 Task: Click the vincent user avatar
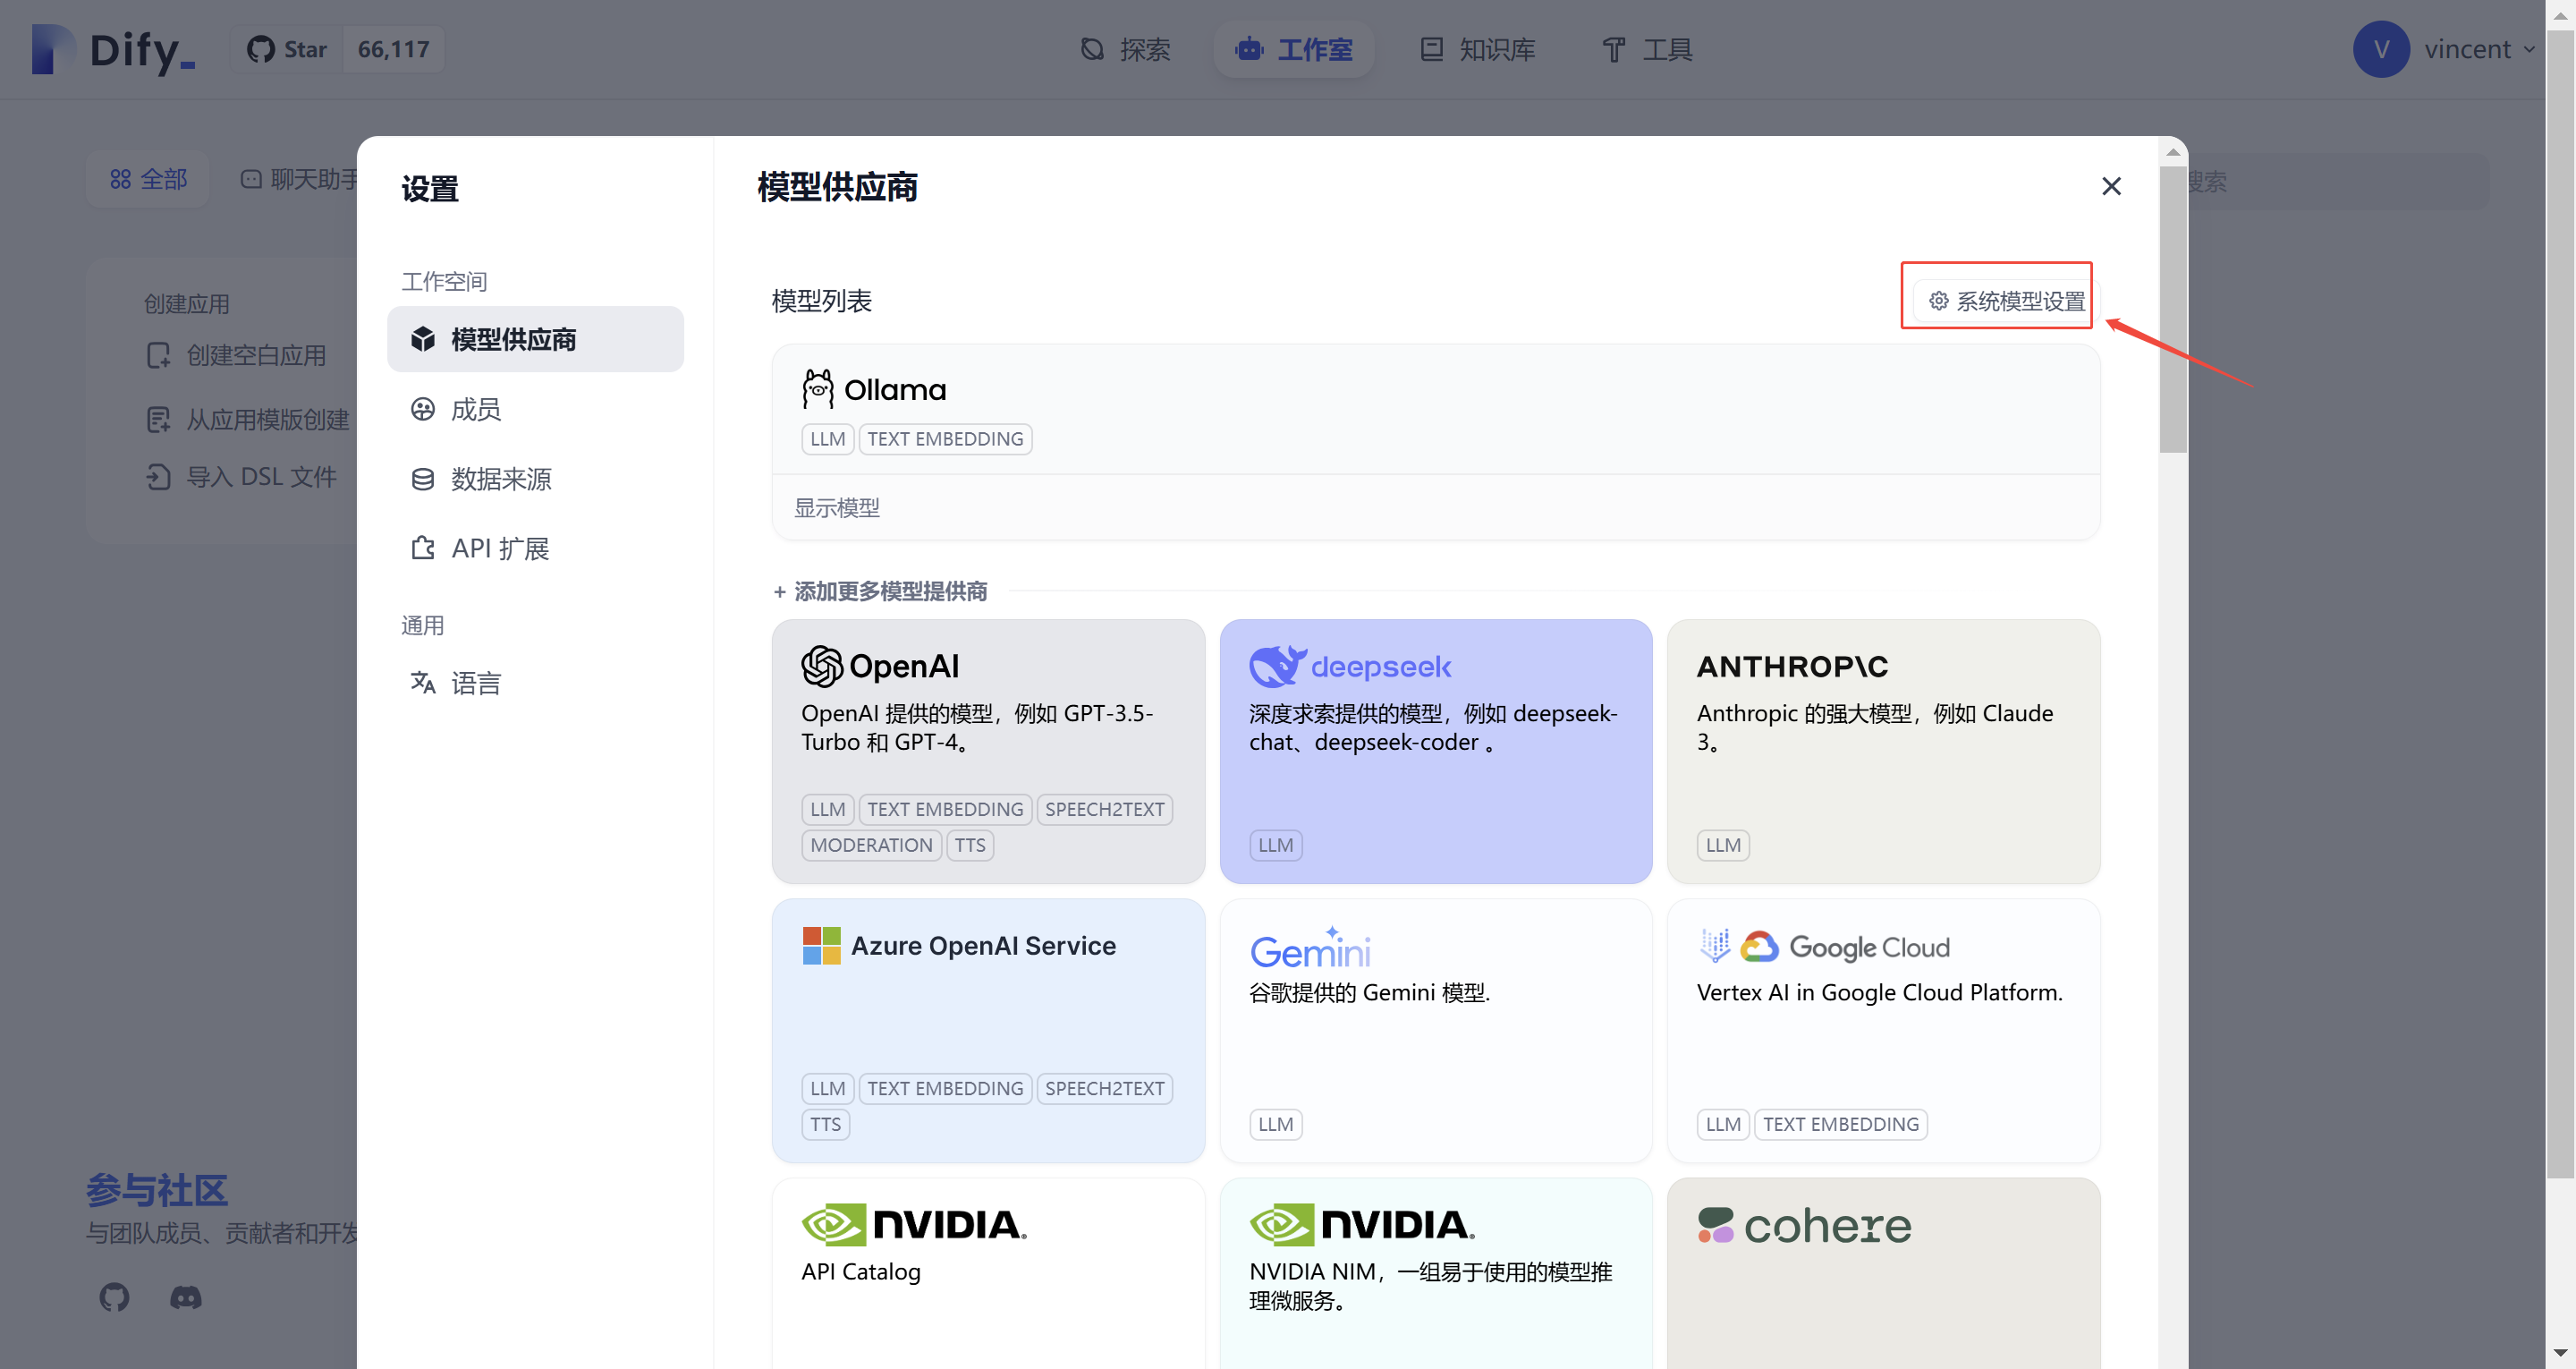pyautogui.click(x=2381, y=49)
